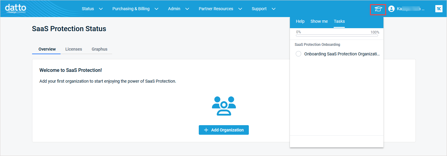Select the Tasks tab in panel
447x156 pixels.
pyautogui.click(x=339, y=21)
